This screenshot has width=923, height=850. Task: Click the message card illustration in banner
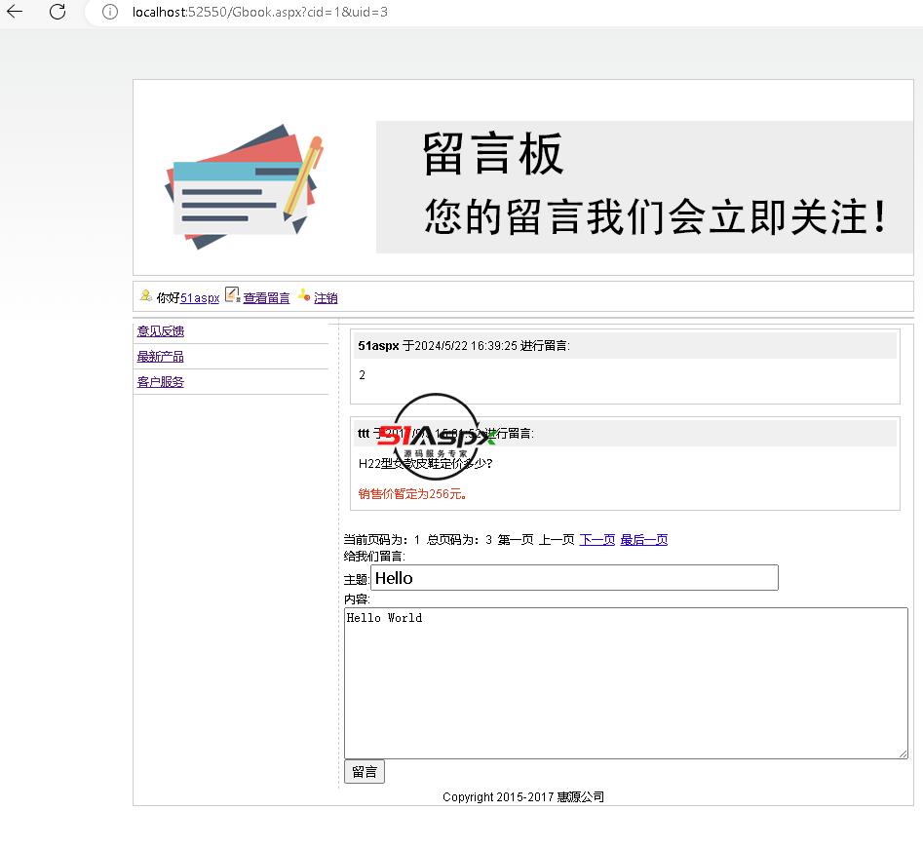(x=243, y=186)
